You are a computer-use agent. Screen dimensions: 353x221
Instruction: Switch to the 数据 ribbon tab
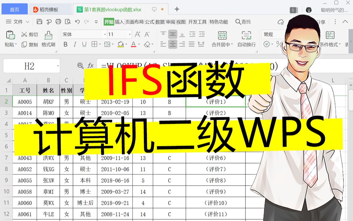(x=160, y=22)
